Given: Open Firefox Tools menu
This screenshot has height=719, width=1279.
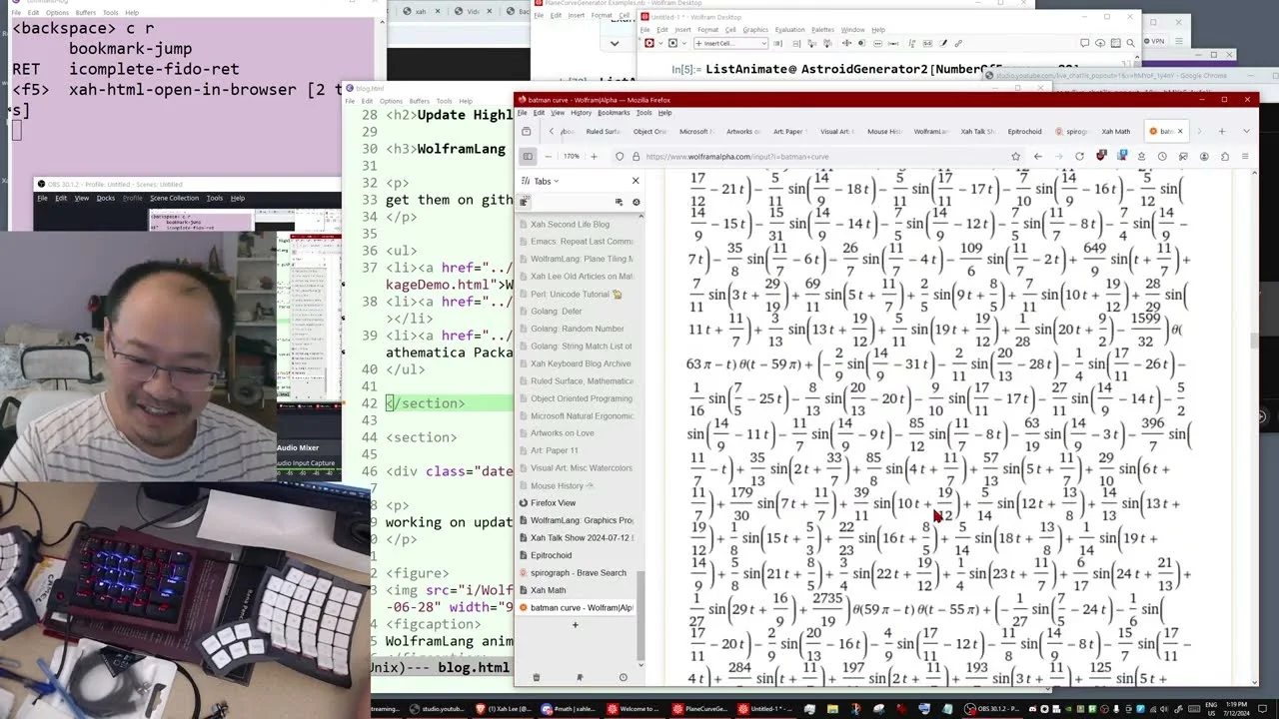Looking at the screenshot, I should (643, 113).
